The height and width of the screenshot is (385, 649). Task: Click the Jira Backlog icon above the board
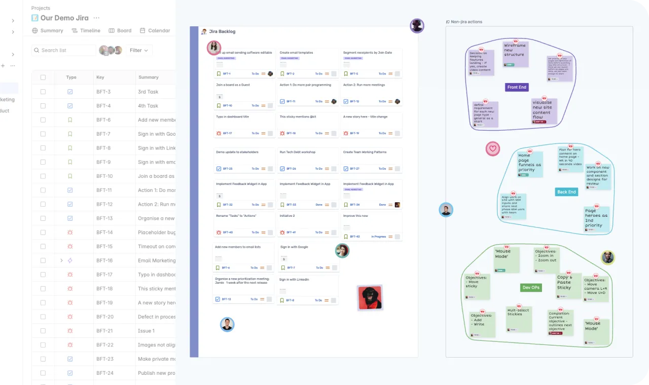click(203, 31)
